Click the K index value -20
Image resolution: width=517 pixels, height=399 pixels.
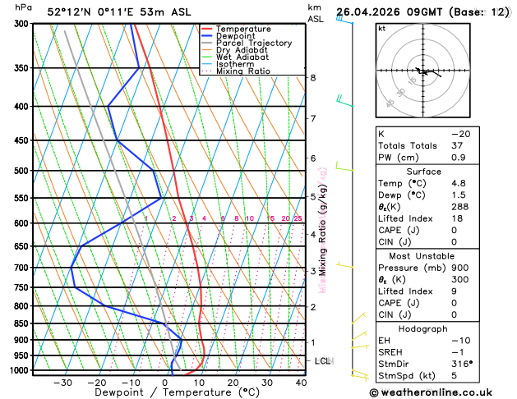point(461,135)
